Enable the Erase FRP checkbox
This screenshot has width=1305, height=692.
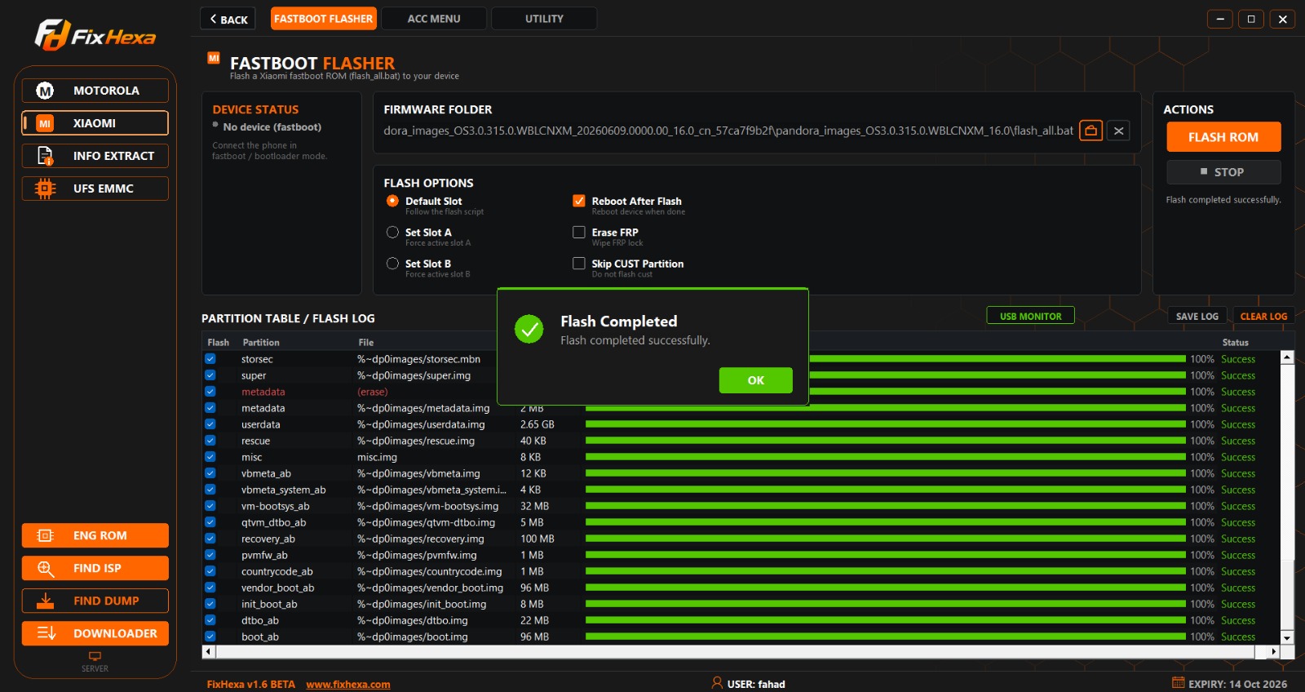[x=579, y=233]
